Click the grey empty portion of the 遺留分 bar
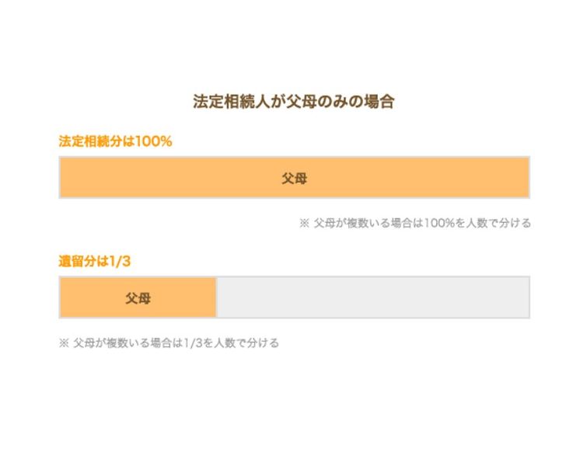The height and width of the screenshot is (466, 583). [x=373, y=297]
